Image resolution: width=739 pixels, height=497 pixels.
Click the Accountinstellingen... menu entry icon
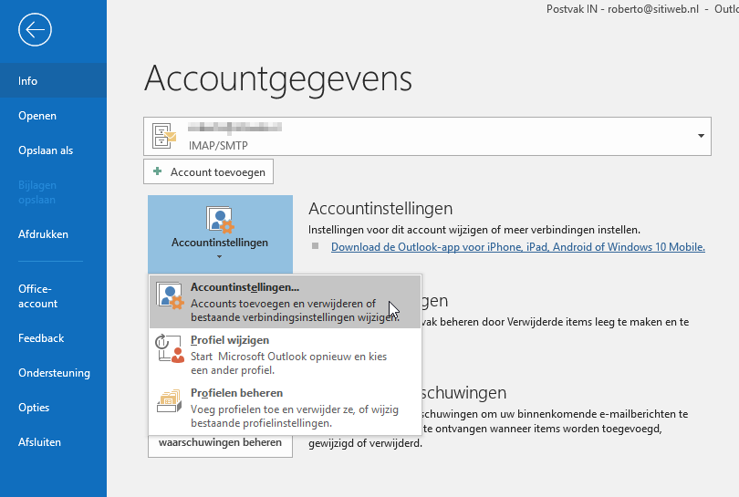[x=170, y=296]
